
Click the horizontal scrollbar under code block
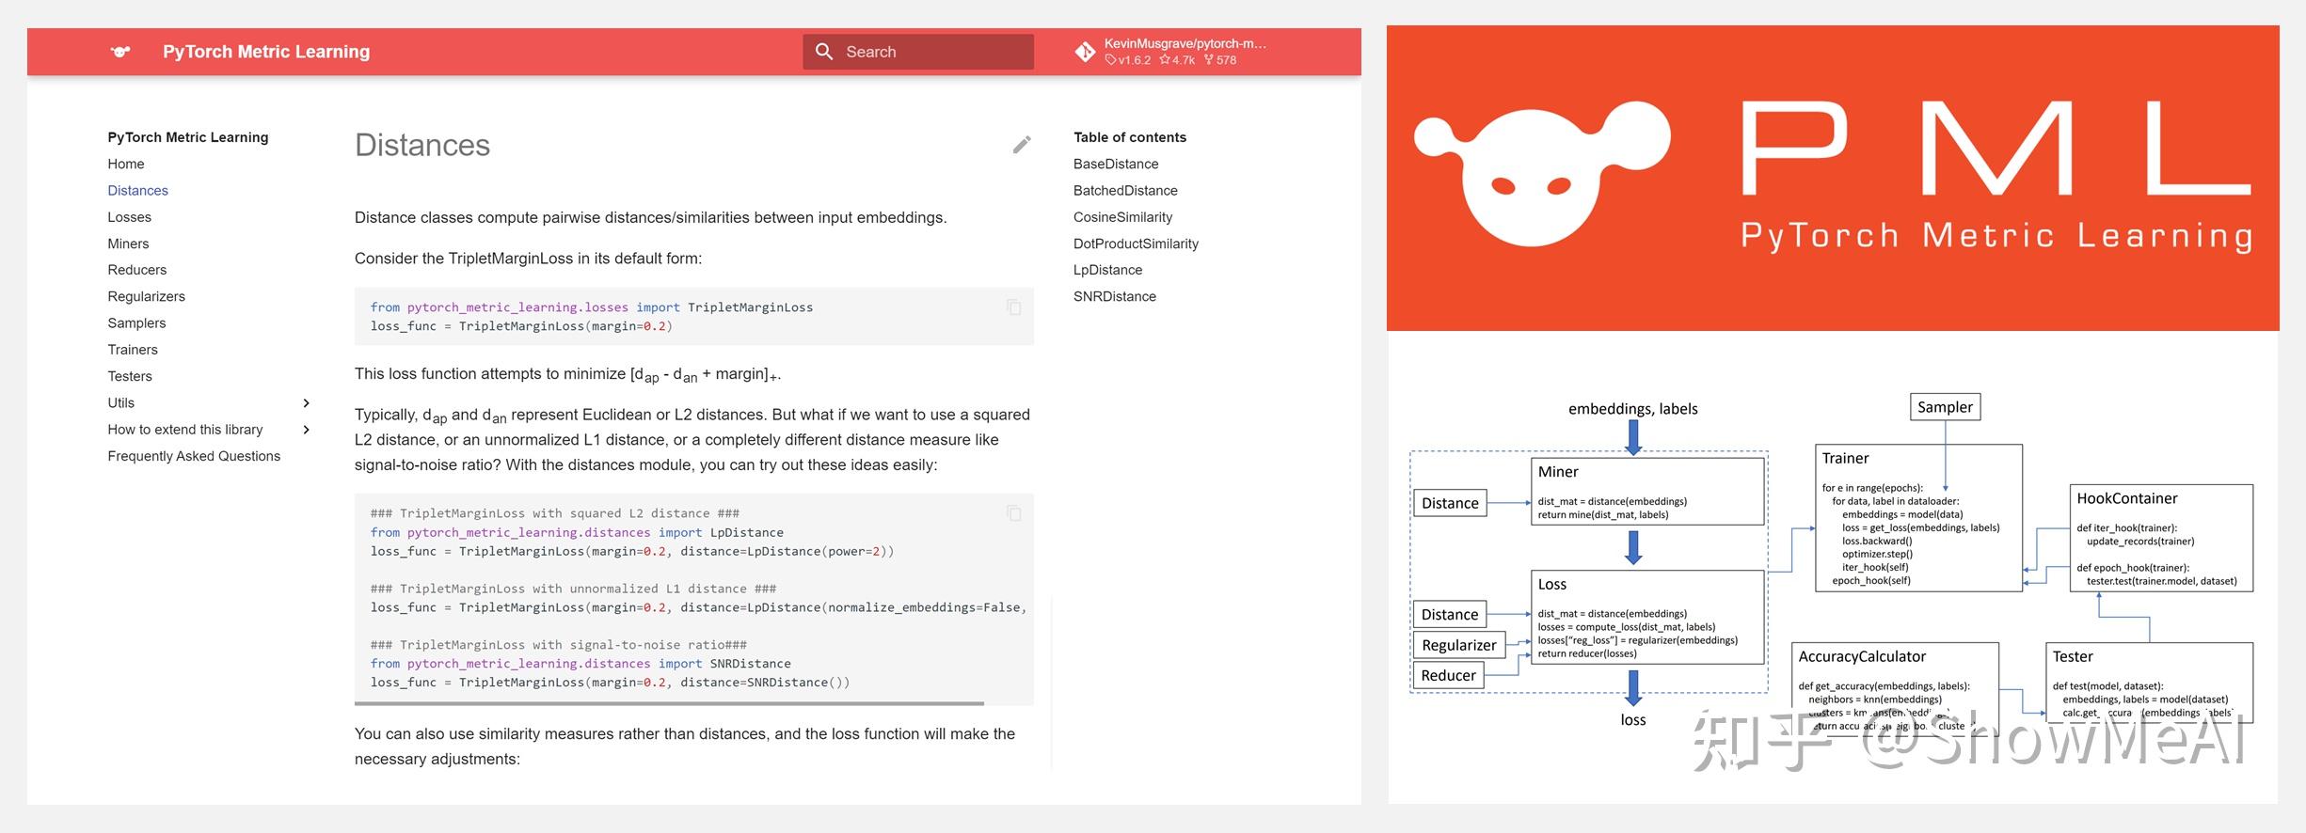[669, 703]
